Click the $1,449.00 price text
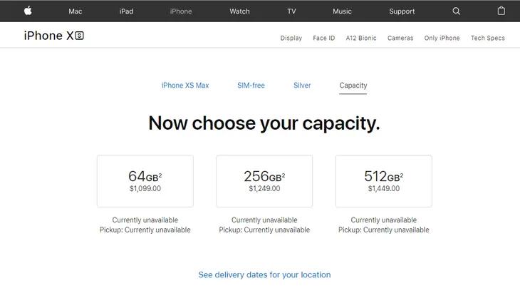This screenshot has width=520, height=303. [384, 188]
